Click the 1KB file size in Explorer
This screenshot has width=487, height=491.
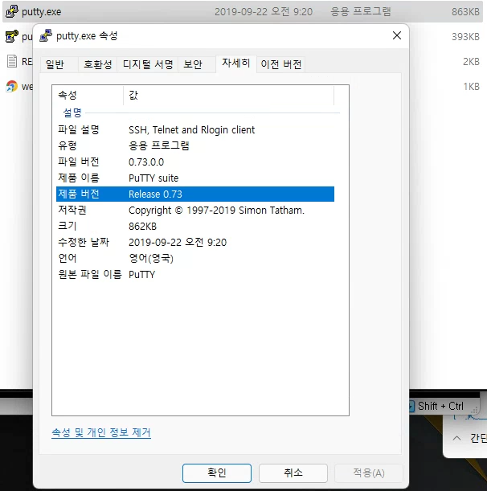pos(472,87)
